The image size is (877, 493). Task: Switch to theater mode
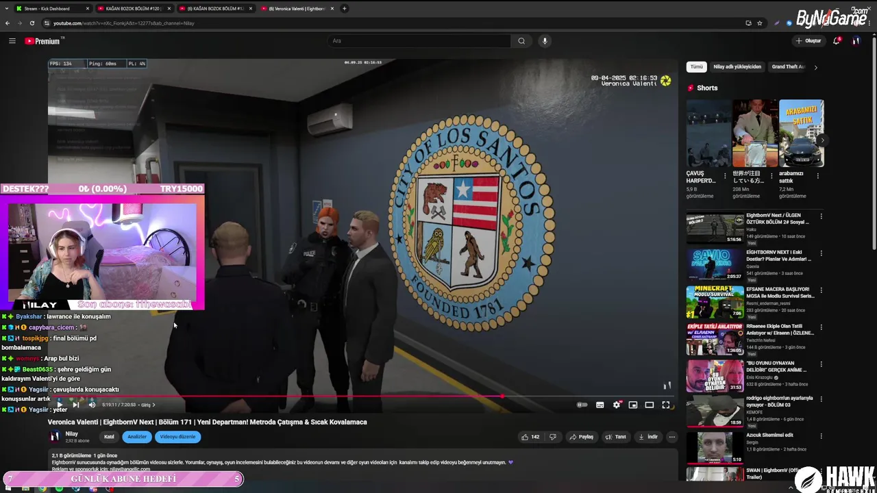click(650, 405)
